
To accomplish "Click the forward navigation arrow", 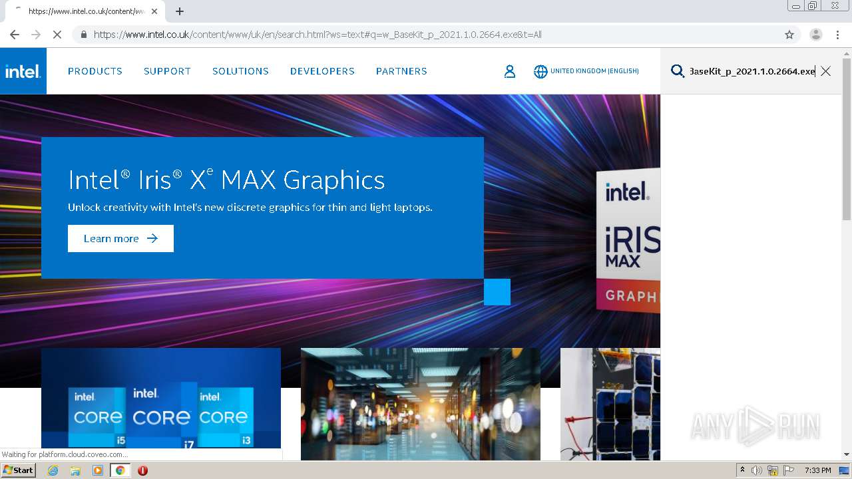I will click(x=36, y=35).
